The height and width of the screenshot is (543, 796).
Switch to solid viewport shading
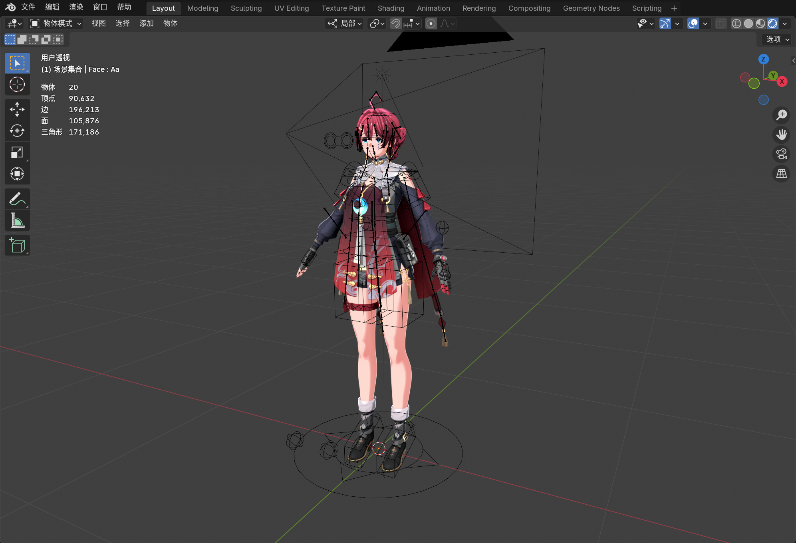click(748, 24)
